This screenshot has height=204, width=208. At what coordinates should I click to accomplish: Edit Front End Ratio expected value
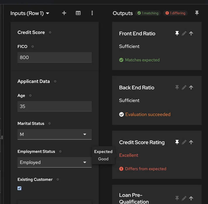click(x=184, y=34)
